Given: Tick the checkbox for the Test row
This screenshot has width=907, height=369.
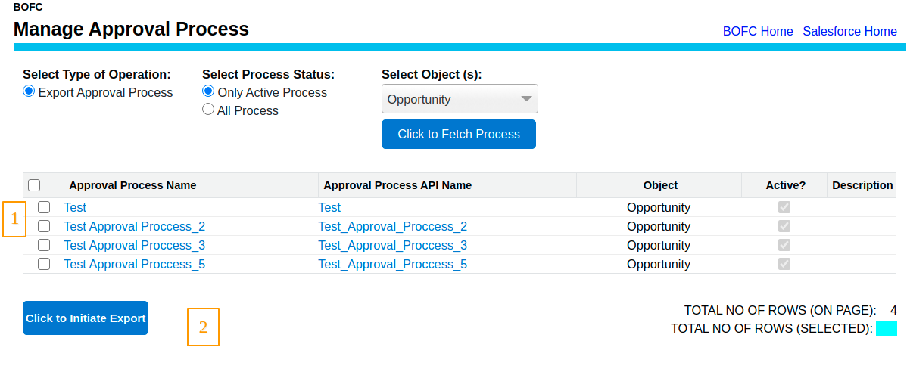Looking at the screenshot, I should pos(44,207).
